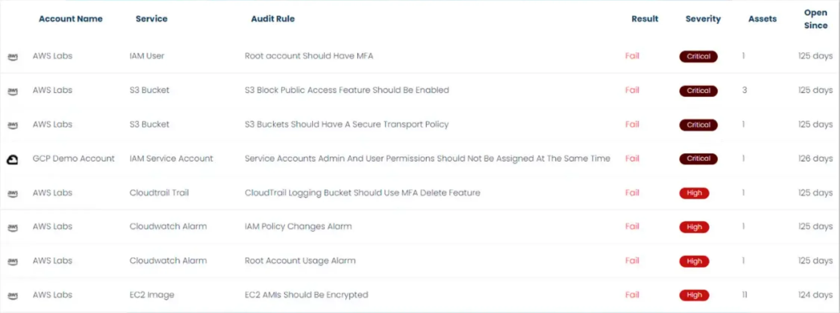
Task: Click the Open Since column header
Action: [815, 19]
